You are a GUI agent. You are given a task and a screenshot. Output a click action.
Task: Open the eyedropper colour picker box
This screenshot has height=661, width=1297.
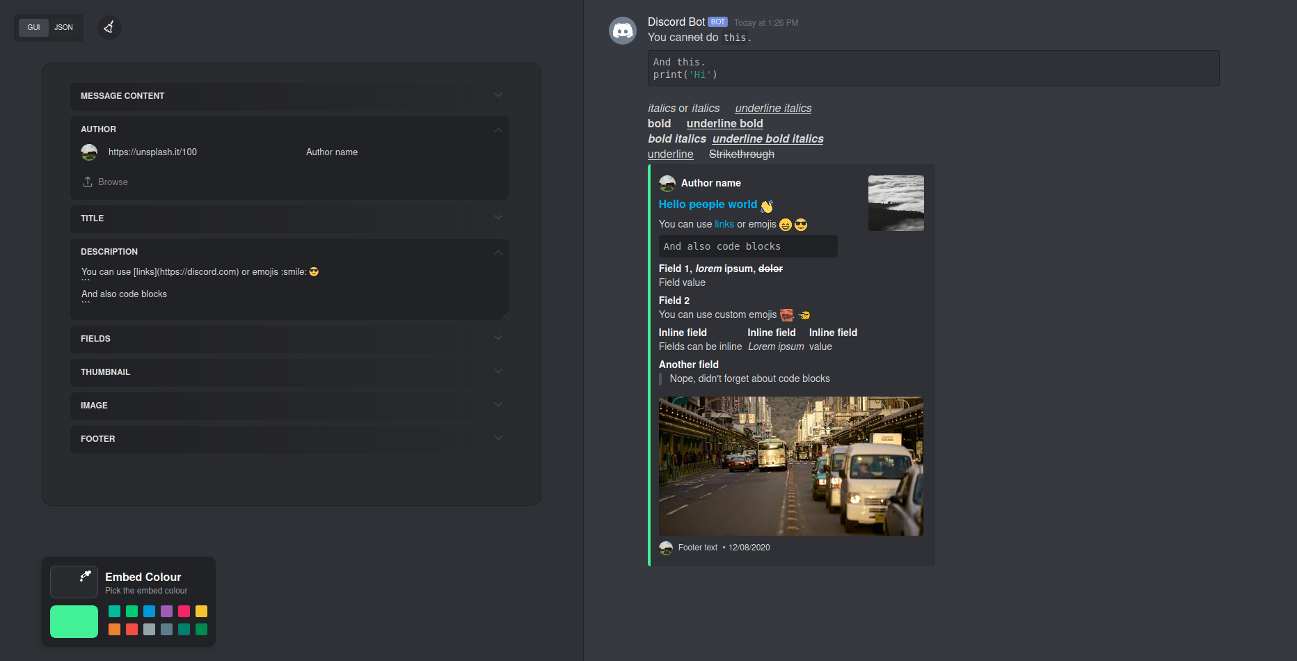74,582
